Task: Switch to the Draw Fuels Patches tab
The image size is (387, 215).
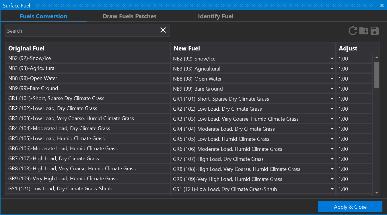Action: point(129,16)
